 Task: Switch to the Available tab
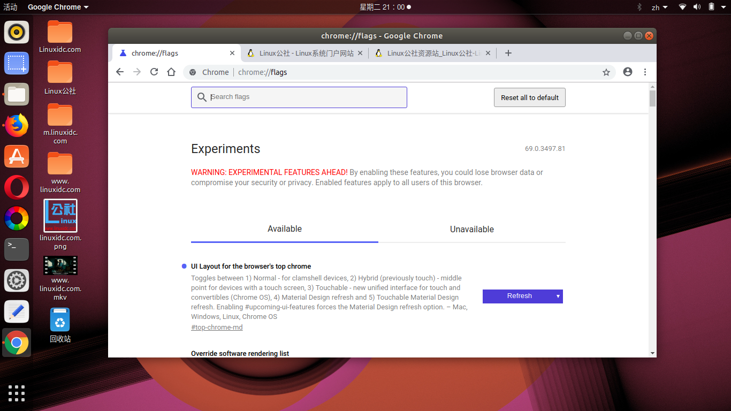coord(285,229)
